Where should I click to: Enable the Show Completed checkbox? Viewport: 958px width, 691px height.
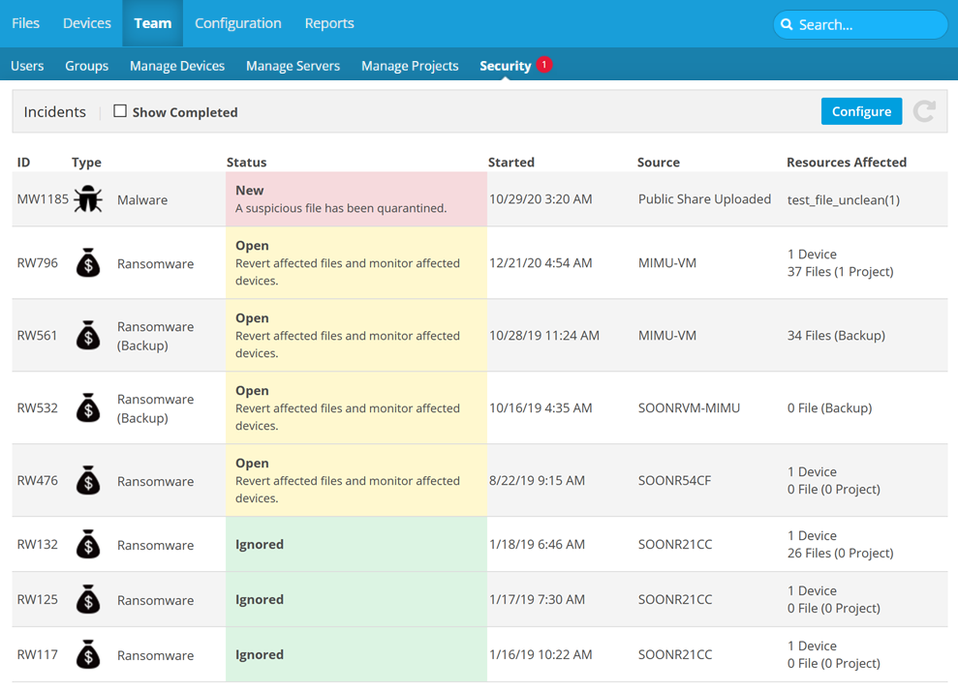click(x=120, y=111)
